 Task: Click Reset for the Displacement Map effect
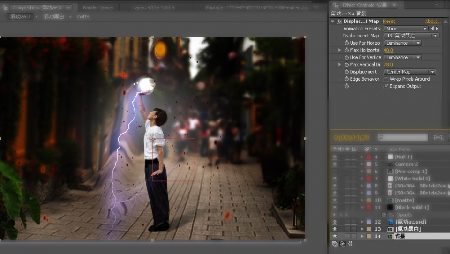tap(389, 22)
